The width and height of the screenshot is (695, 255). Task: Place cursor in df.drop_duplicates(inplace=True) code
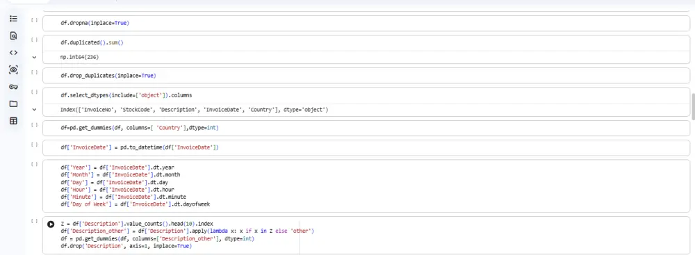(x=108, y=76)
